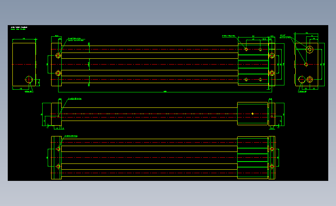This screenshot has width=336, height=206.
Task: Select the white title text of the drawing
Action: coord(19,27)
